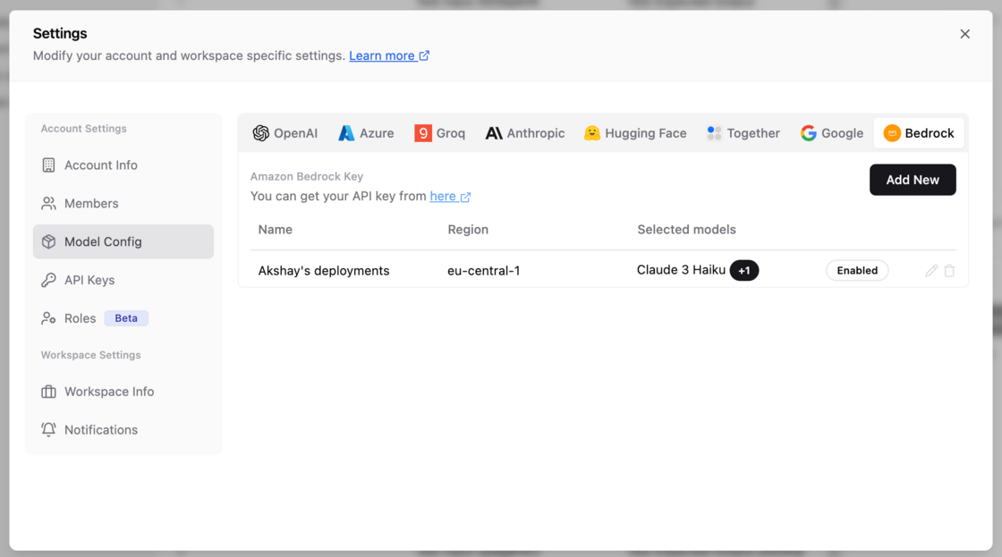Viewport: 1002px width, 557px height.
Task: Select Model Config in sidebar
Action: pyautogui.click(x=123, y=241)
